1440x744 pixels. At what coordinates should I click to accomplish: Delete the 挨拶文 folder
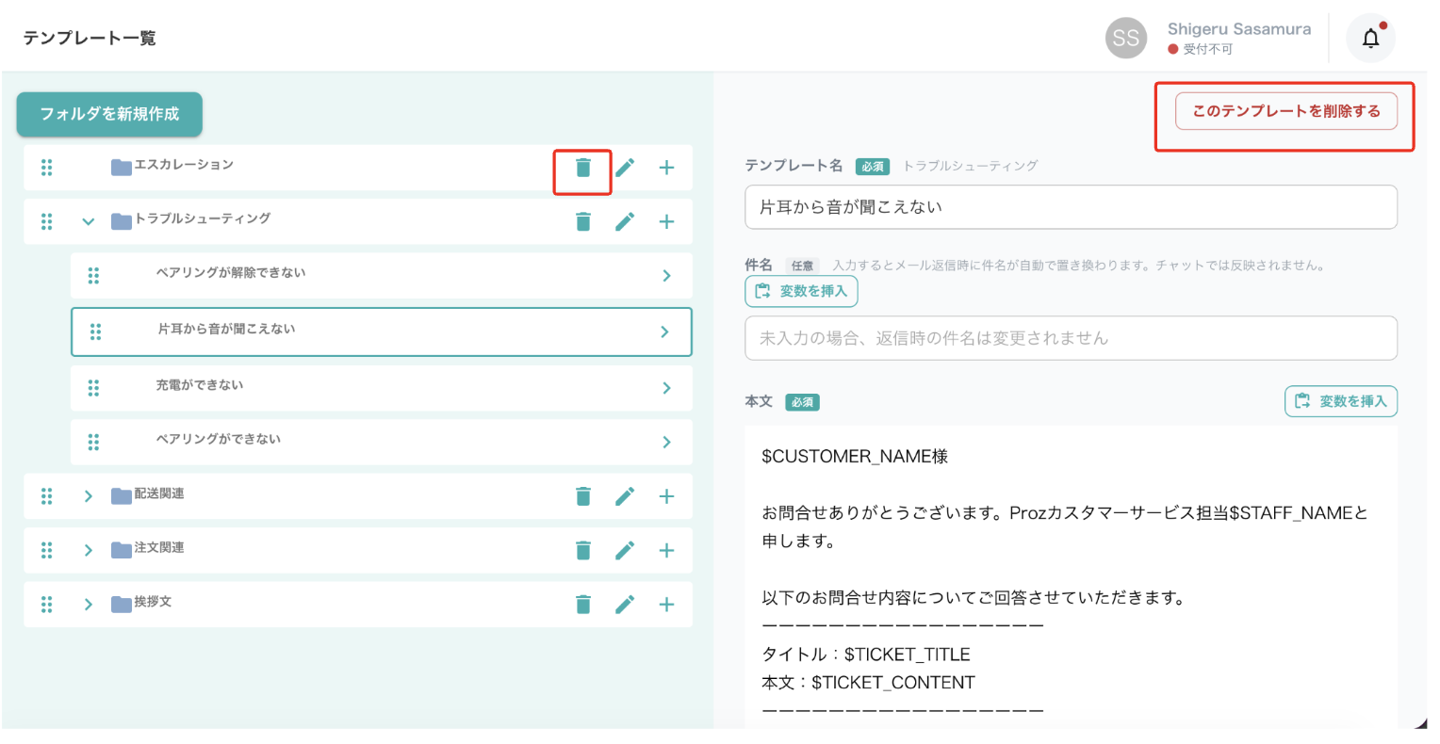click(583, 605)
